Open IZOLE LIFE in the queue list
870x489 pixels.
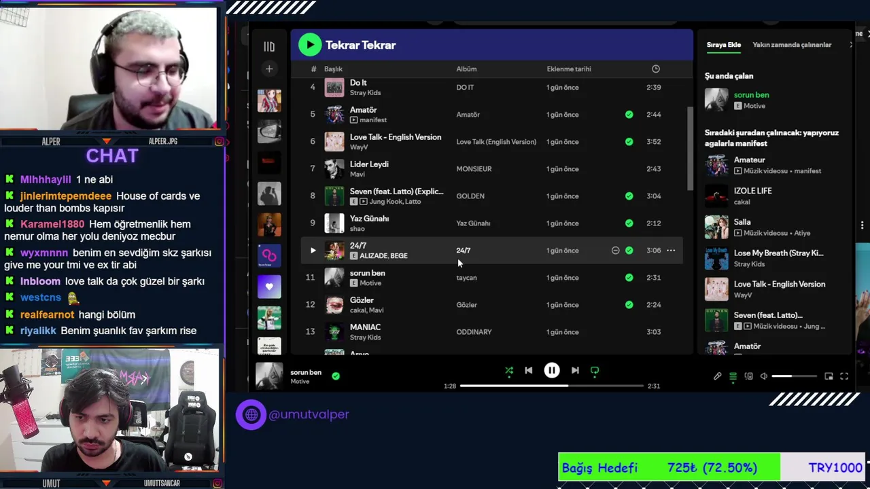tap(752, 191)
